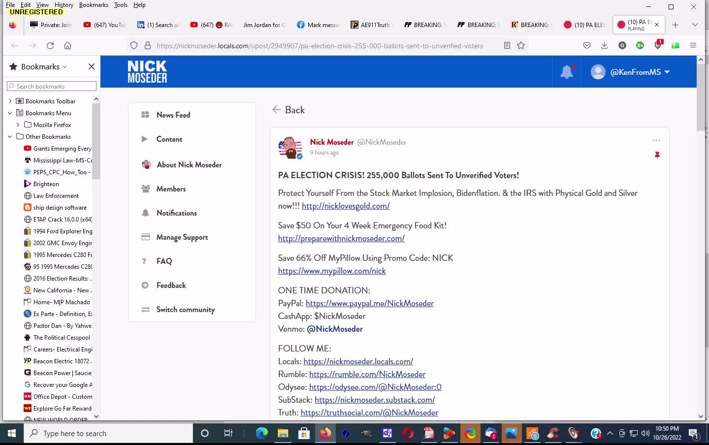This screenshot has height=445, width=709.
Task: Open the Windows notification center icon
Action: 694,433
